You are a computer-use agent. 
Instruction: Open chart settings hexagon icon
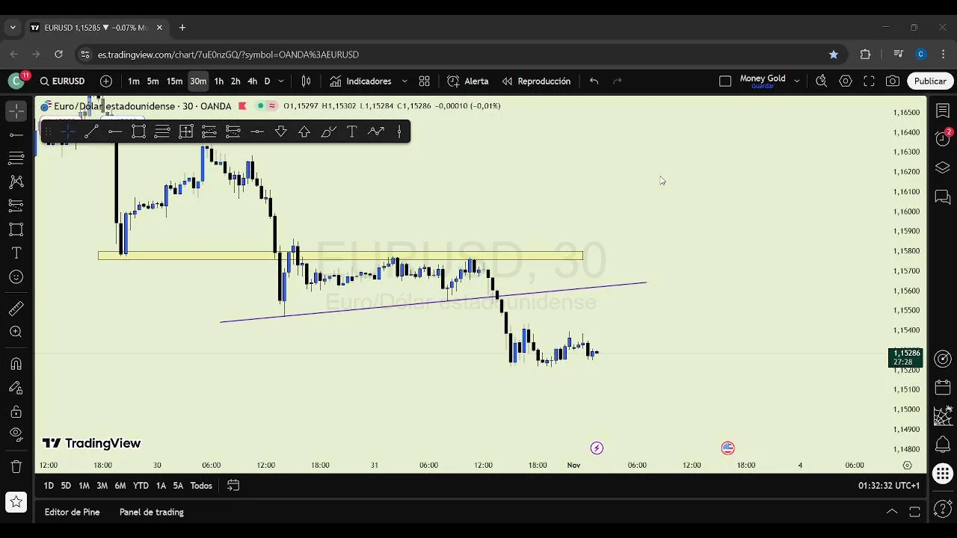[846, 81]
